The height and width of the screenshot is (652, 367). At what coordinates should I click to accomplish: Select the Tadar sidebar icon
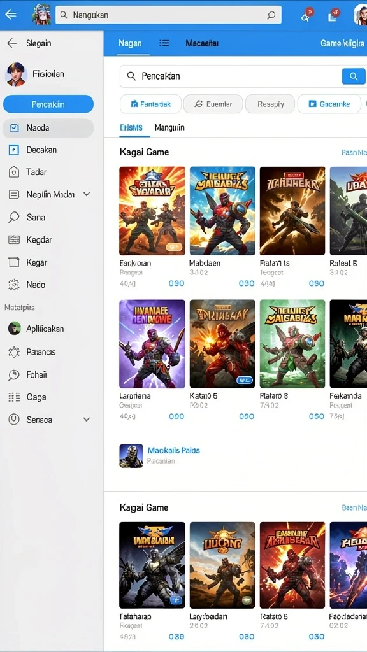pos(14,172)
